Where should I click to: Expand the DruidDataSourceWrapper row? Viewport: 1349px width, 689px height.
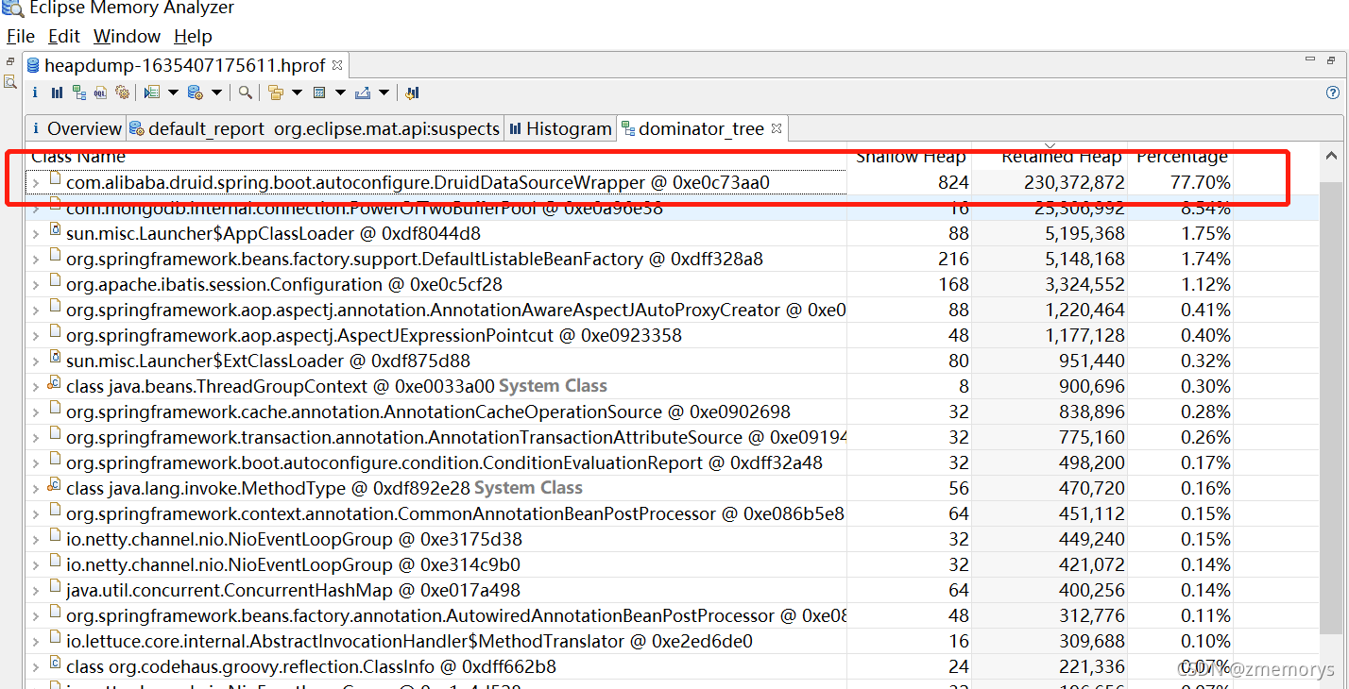(x=36, y=182)
